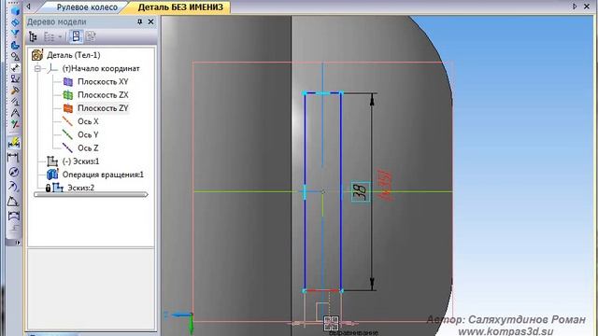Switch to the Деталь БЕЗ ИМЕНИ3 document tab
Viewport: 598px width, 336px height.
pyautogui.click(x=180, y=7)
